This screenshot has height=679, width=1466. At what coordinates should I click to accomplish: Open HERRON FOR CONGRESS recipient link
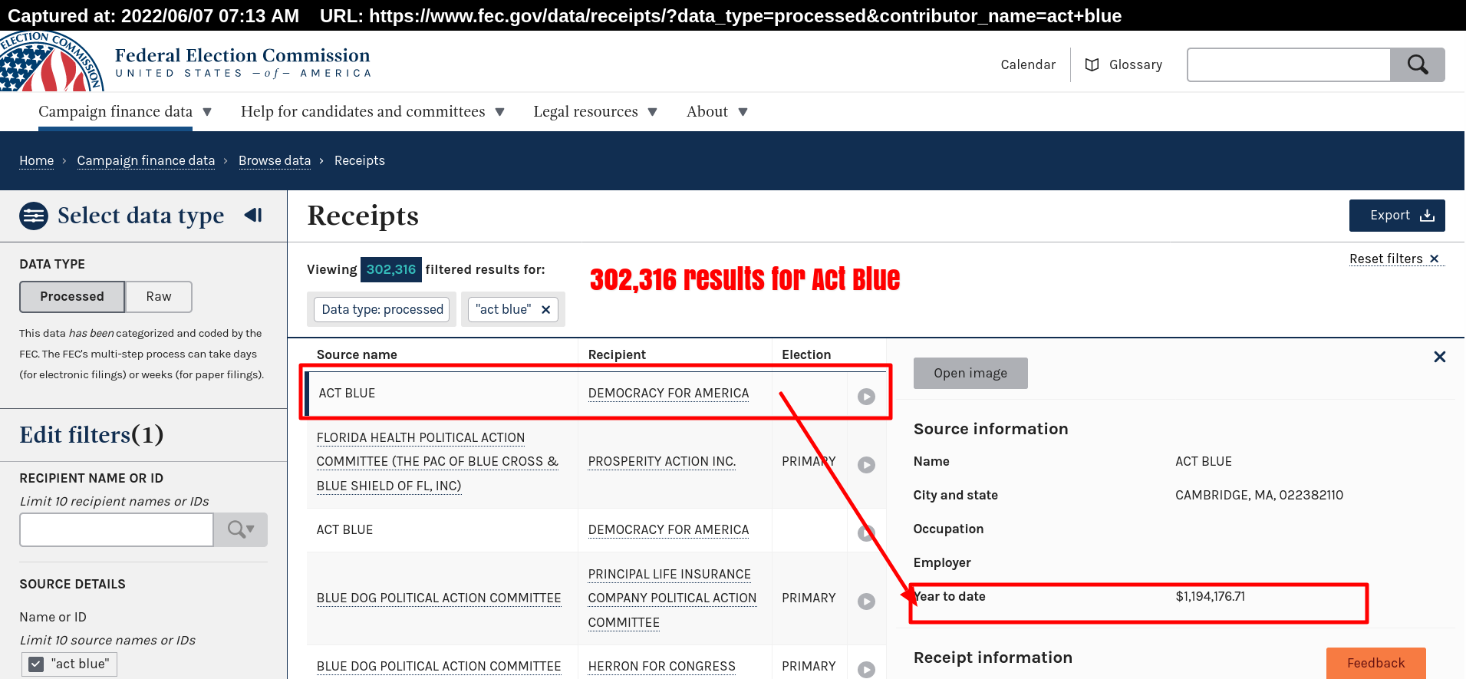tap(662, 666)
